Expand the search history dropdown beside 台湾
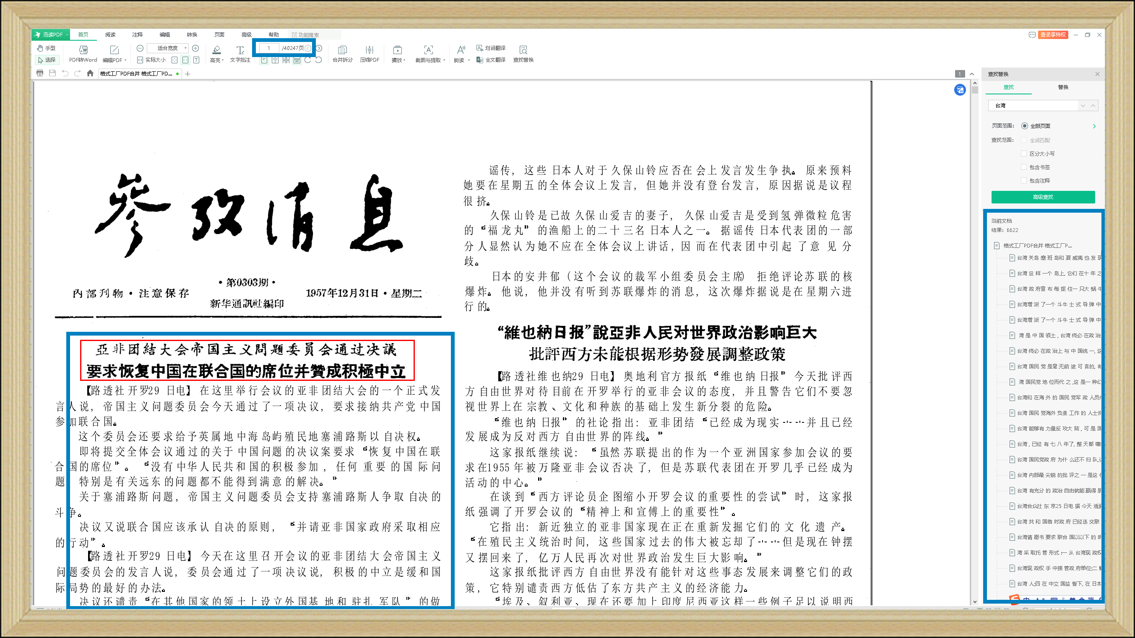1135x638 pixels. coord(1083,106)
